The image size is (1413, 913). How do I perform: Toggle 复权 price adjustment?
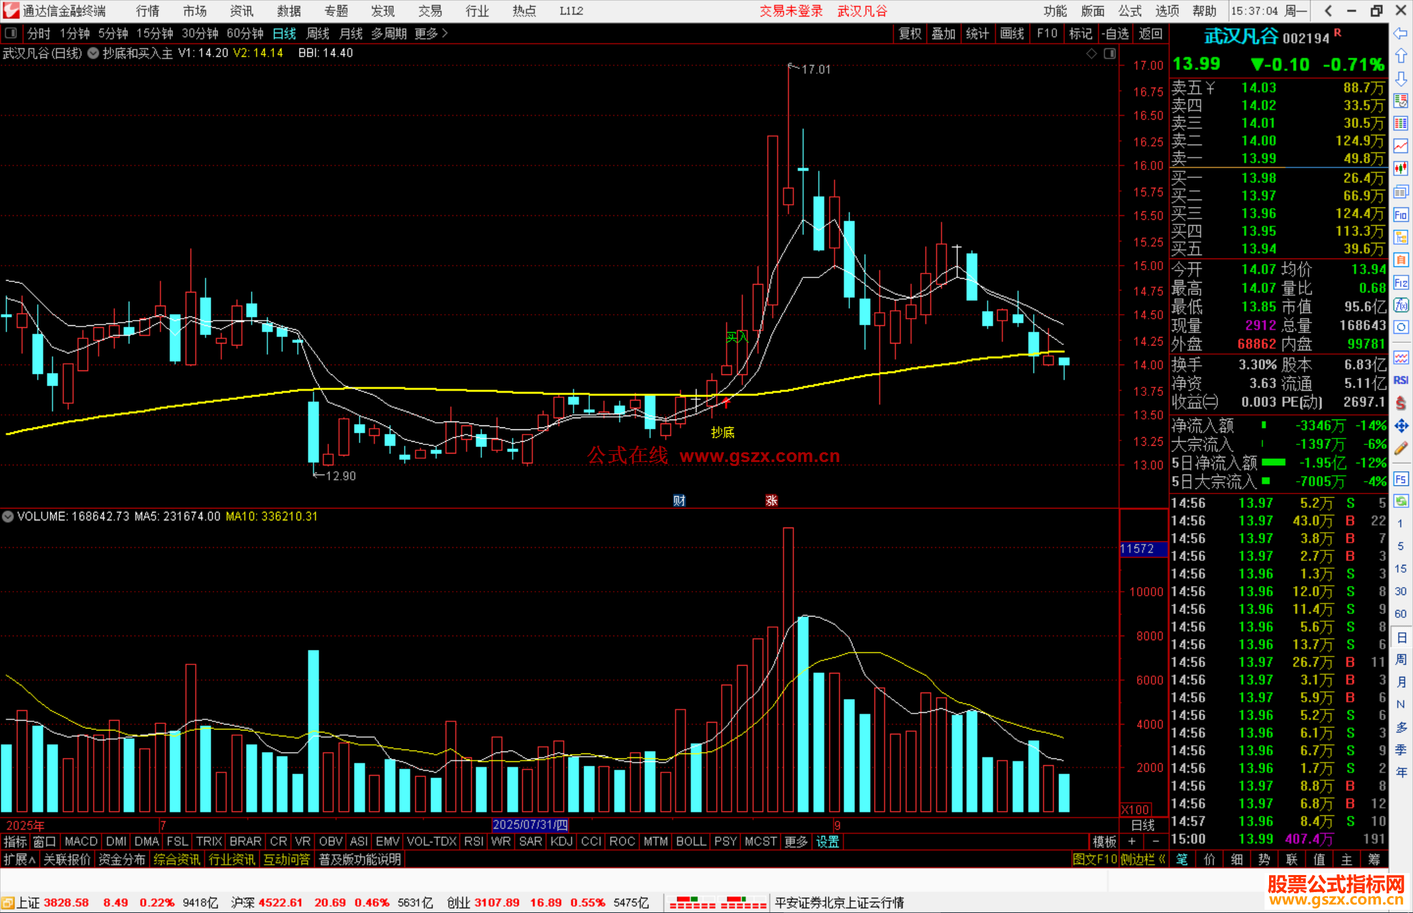point(910,33)
